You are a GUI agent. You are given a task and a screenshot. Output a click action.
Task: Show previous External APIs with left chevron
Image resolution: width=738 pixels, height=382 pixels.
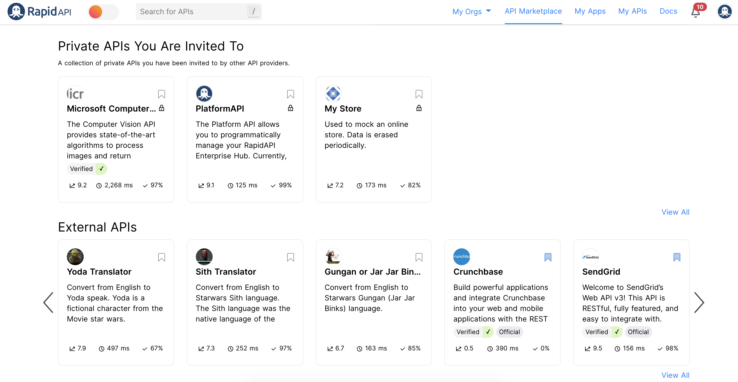click(48, 302)
